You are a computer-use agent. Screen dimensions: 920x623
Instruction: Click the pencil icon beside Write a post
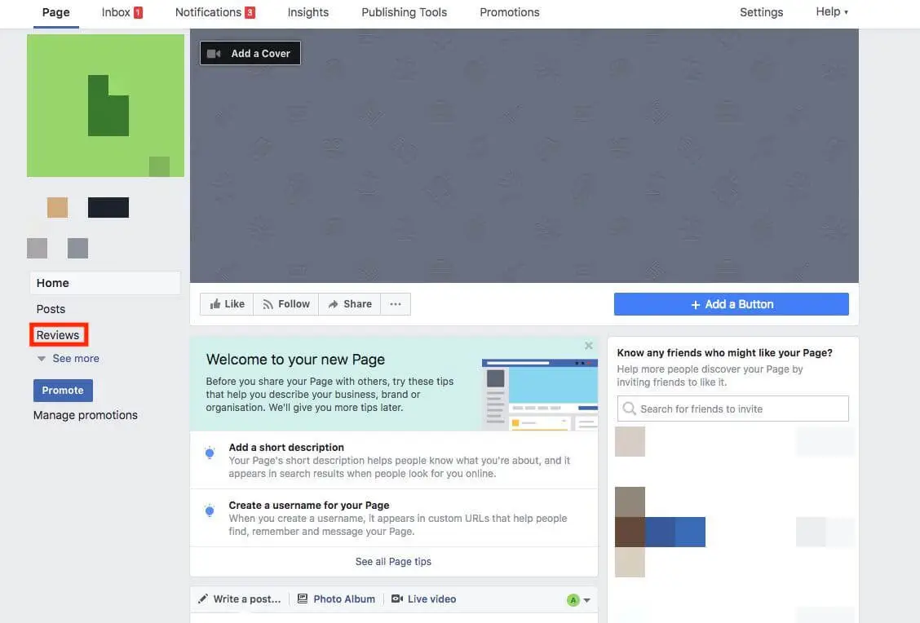pos(203,599)
